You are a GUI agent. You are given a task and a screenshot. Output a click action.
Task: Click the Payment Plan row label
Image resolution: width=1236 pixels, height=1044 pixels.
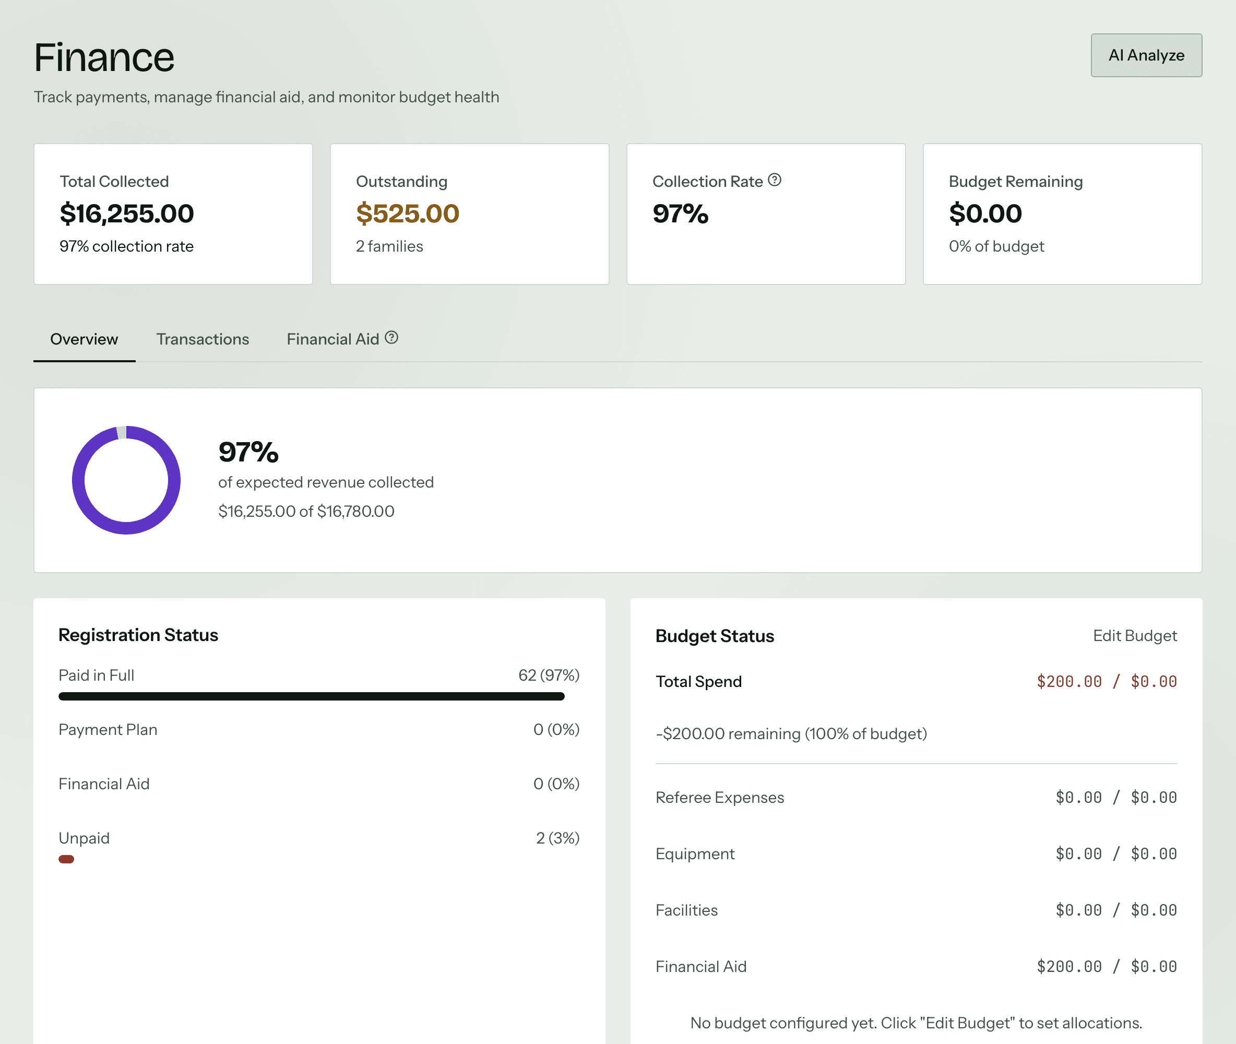point(108,730)
